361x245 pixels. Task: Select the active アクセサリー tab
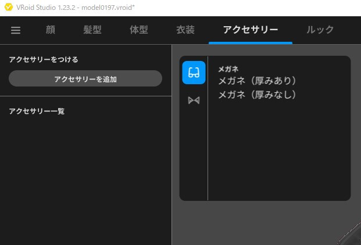(x=251, y=30)
